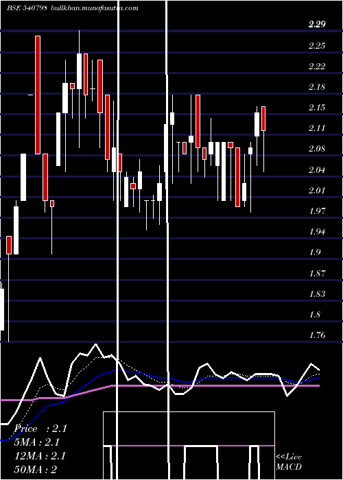The width and height of the screenshot is (343, 480).
Task: Click the 2.25 price axis label
Action: 317,45
